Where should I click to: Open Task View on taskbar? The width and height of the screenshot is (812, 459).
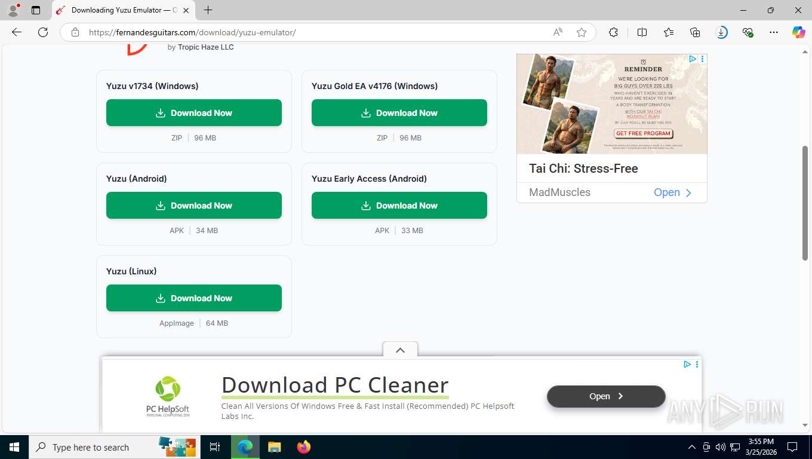(x=215, y=447)
